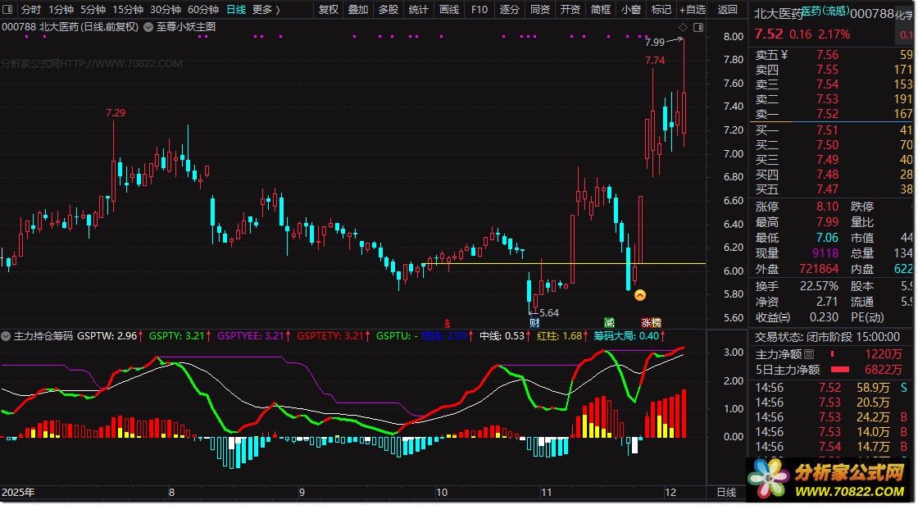
Task: Click trade row with 58.9万 S
Action: click(831, 388)
